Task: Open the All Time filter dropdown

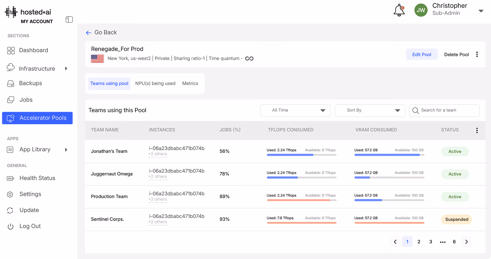Action: click(295, 110)
